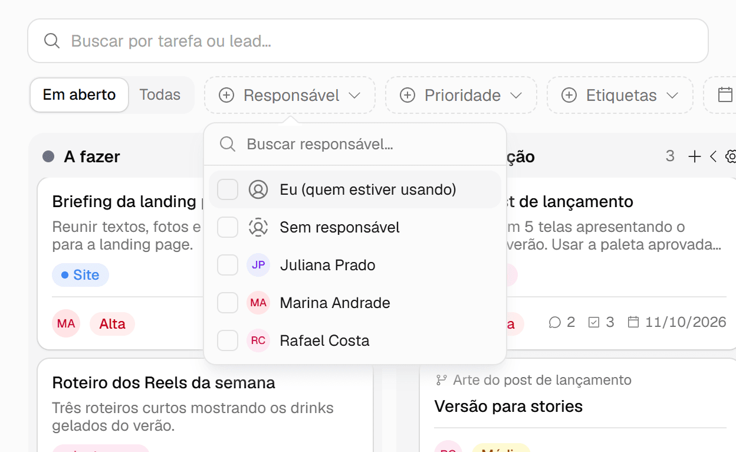Open the Prioridade filter dropdown
The width and height of the screenshot is (736, 452).
point(461,95)
